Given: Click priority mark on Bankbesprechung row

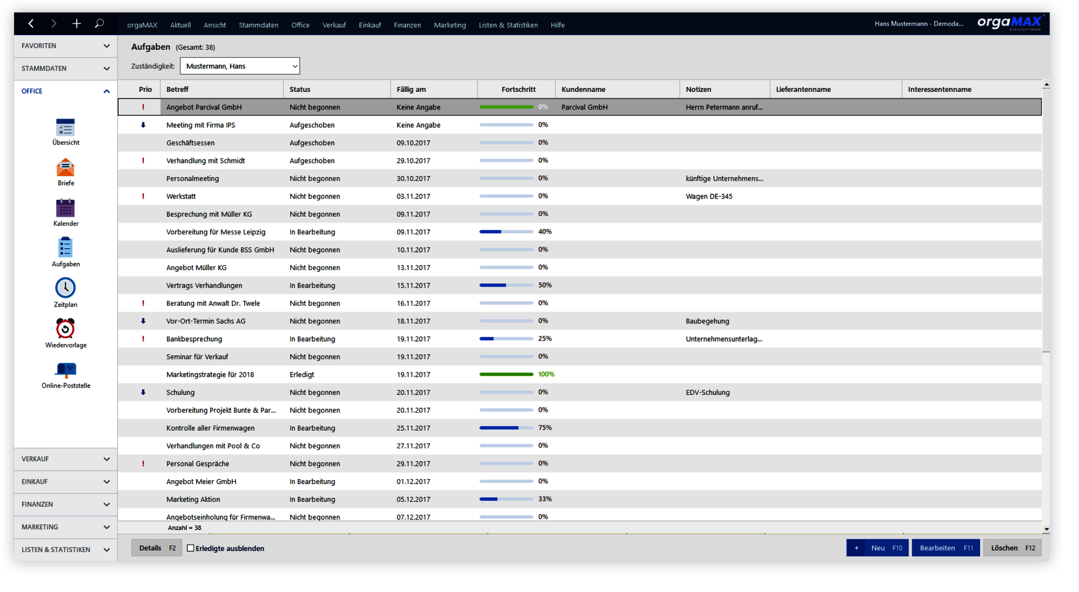Looking at the screenshot, I should pos(143,339).
